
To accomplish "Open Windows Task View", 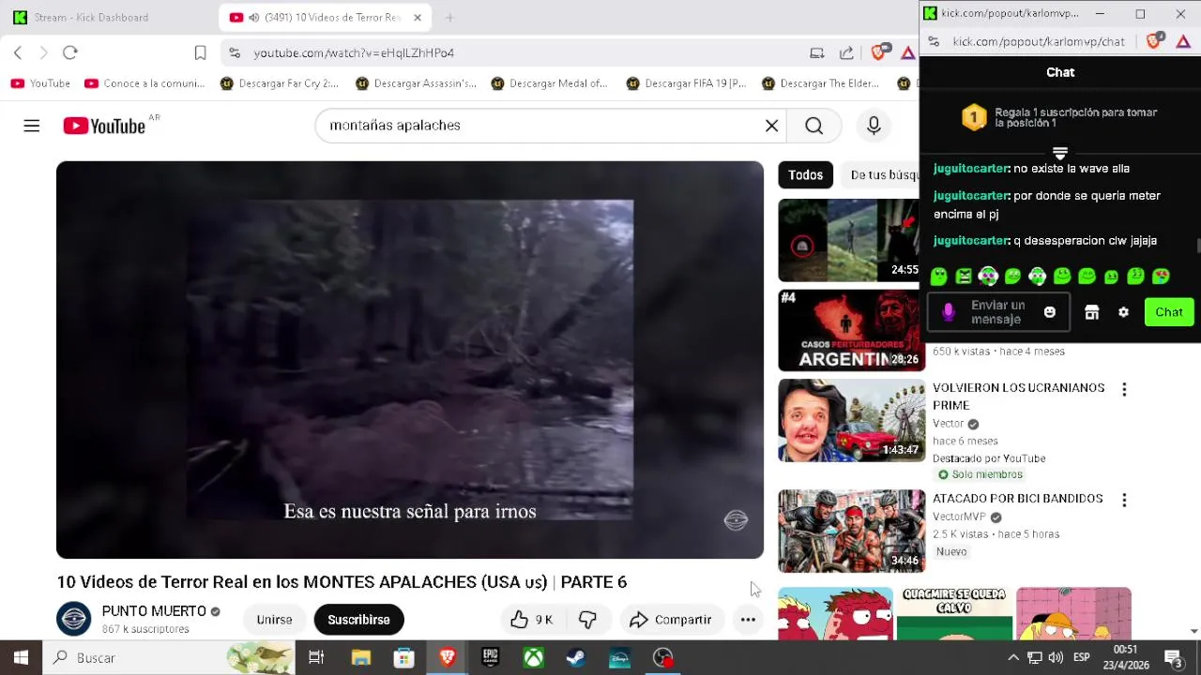I will [316, 658].
